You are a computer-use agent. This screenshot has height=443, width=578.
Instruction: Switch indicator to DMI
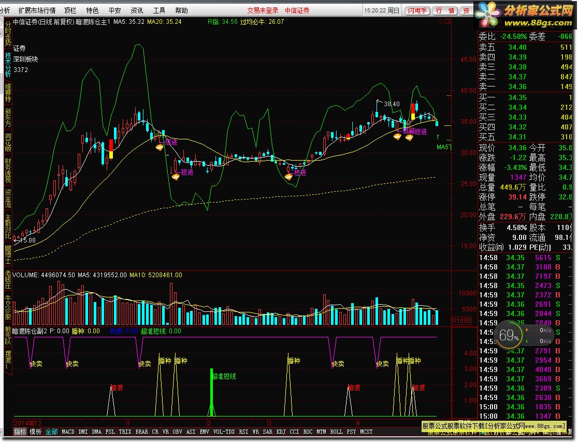pyautogui.click(x=83, y=432)
